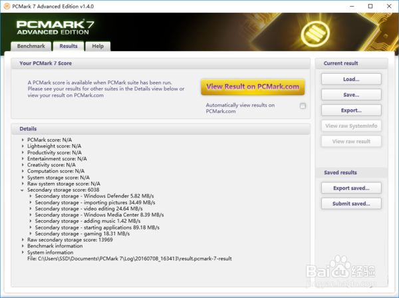Click the PCMark app icon in title bar
The image size is (399, 298).
[7, 6]
